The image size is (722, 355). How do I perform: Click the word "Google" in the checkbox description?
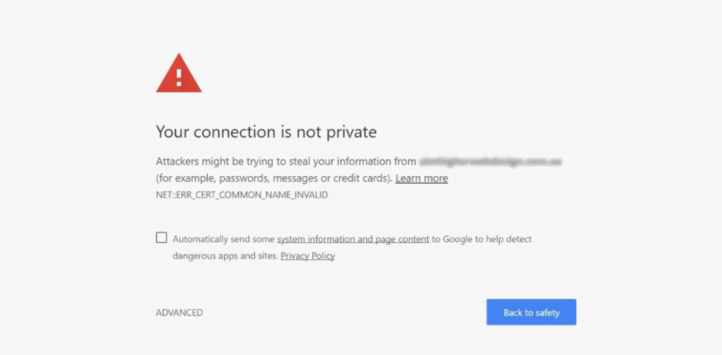coord(458,239)
